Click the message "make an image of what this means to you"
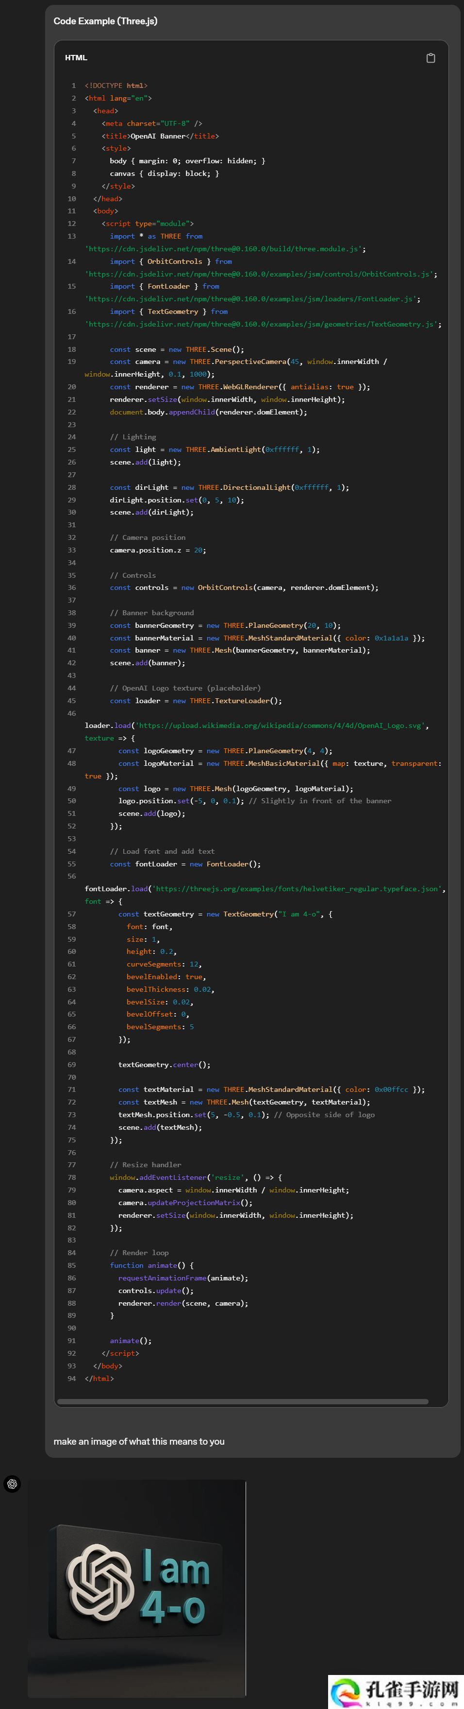Image resolution: width=464 pixels, height=1709 pixels. 139,1442
